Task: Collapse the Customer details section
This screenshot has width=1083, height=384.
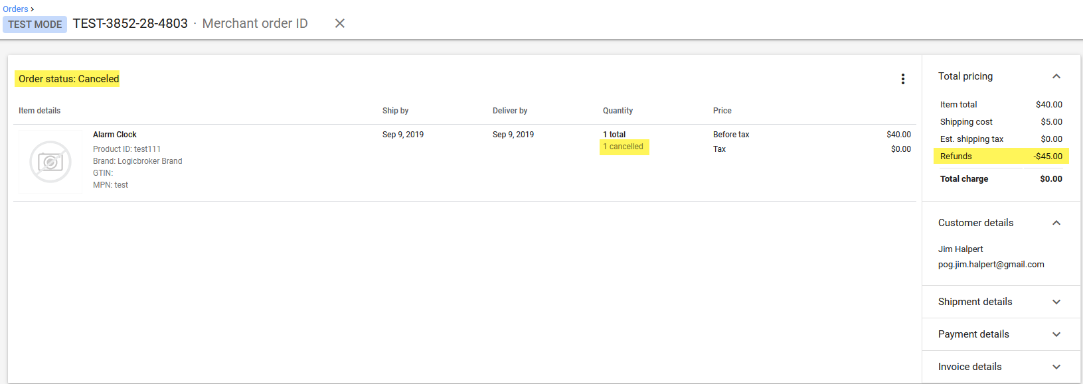Action: (x=1056, y=223)
